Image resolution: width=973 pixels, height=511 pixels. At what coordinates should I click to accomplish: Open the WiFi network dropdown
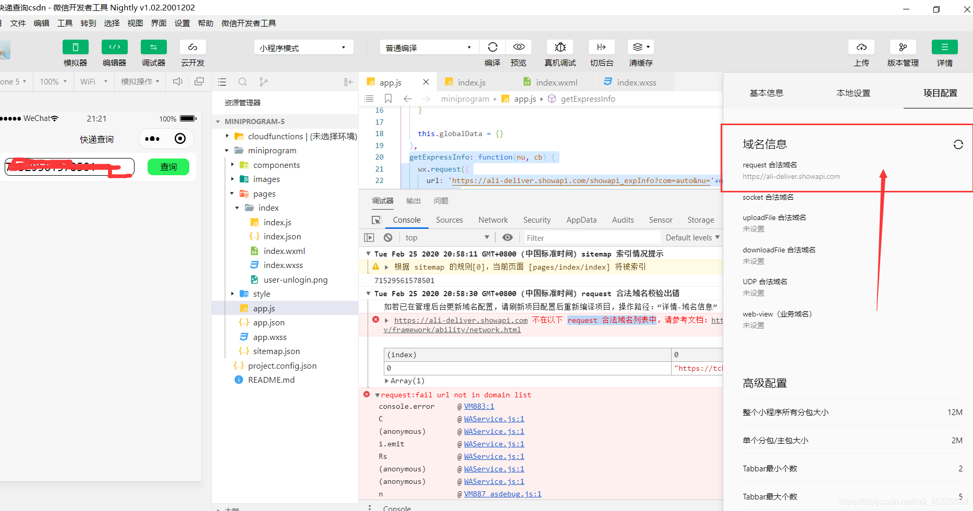[94, 81]
